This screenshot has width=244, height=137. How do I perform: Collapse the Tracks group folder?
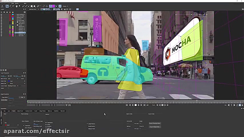point(16,25)
